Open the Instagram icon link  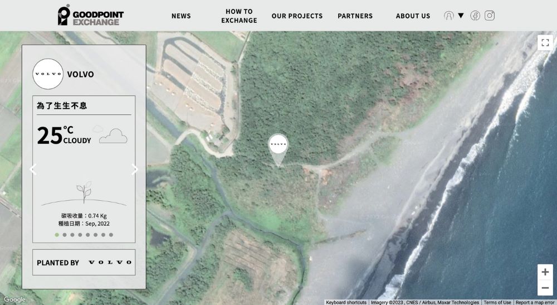490,16
